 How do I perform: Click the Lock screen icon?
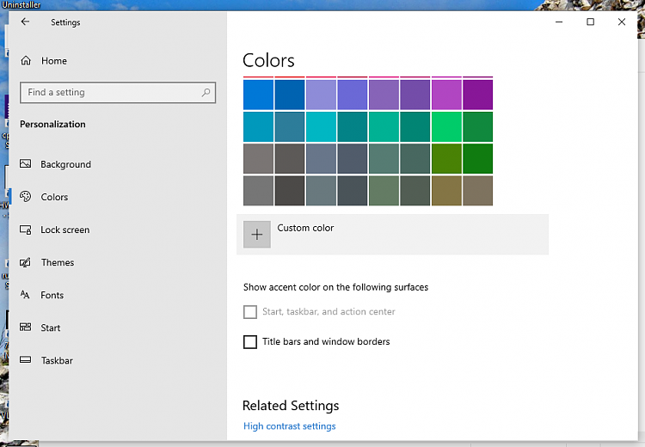[26, 230]
